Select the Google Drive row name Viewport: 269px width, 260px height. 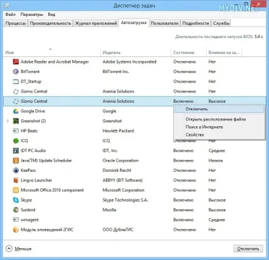click(33, 111)
